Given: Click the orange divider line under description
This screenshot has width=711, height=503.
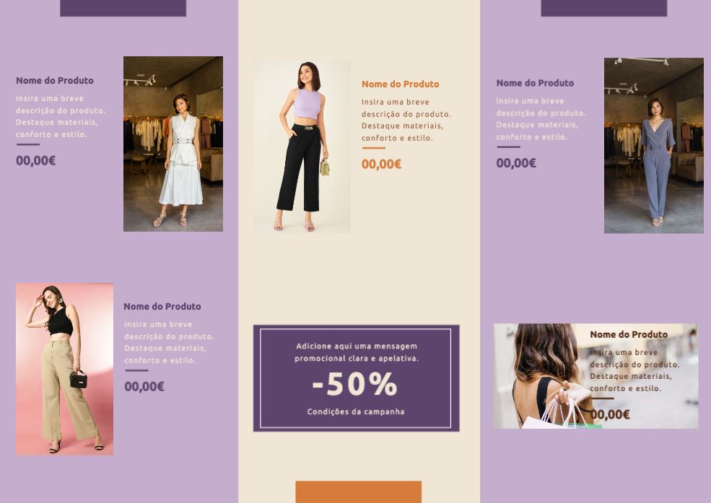Looking at the screenshot, I should click(374, 148).
